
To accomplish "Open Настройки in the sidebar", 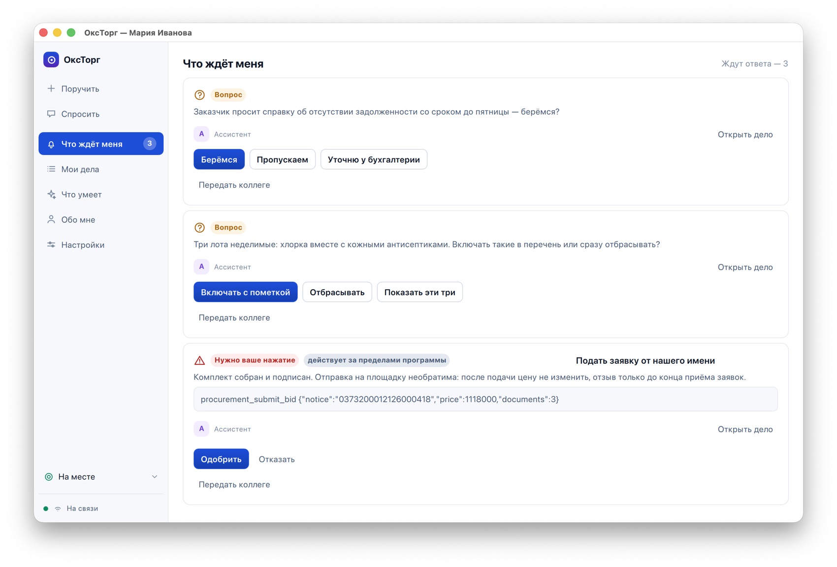I will coord(101,244).
